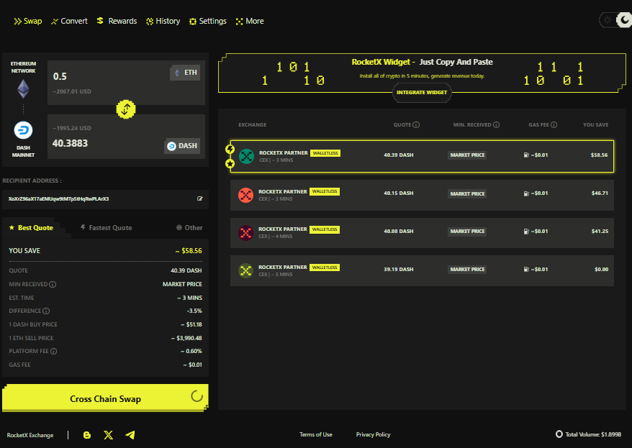Click the info icon next to Quote column
The height and width of the screenshot is (448, 632).
click(416, 125)
